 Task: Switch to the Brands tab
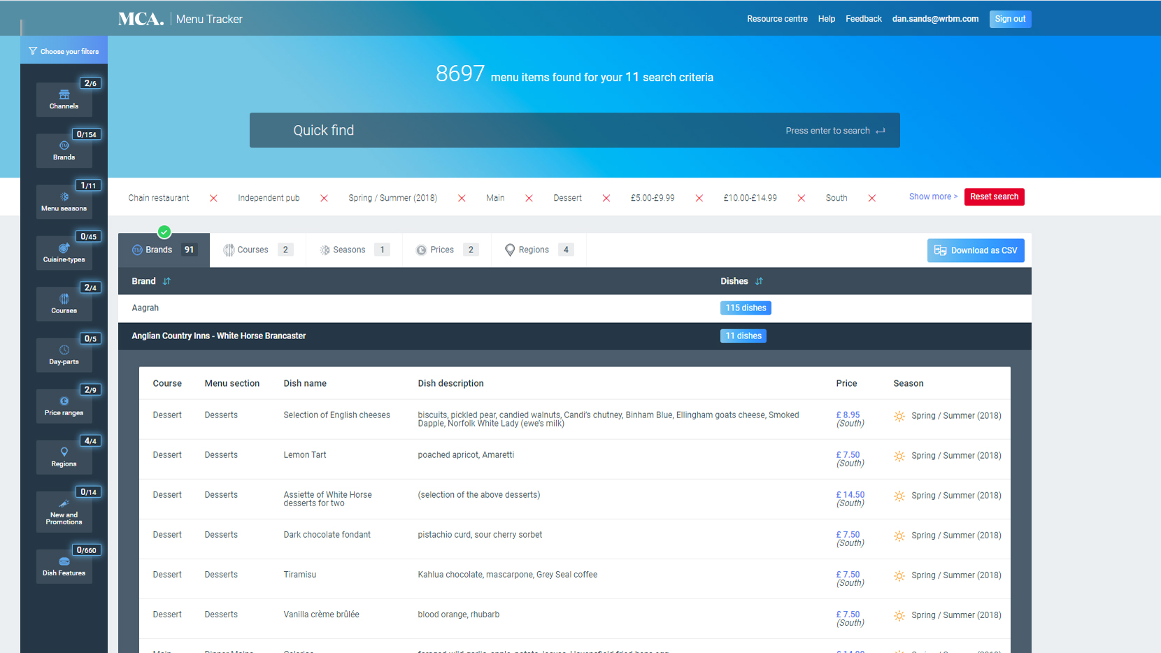pyautogui.click(x=164, y=250)
